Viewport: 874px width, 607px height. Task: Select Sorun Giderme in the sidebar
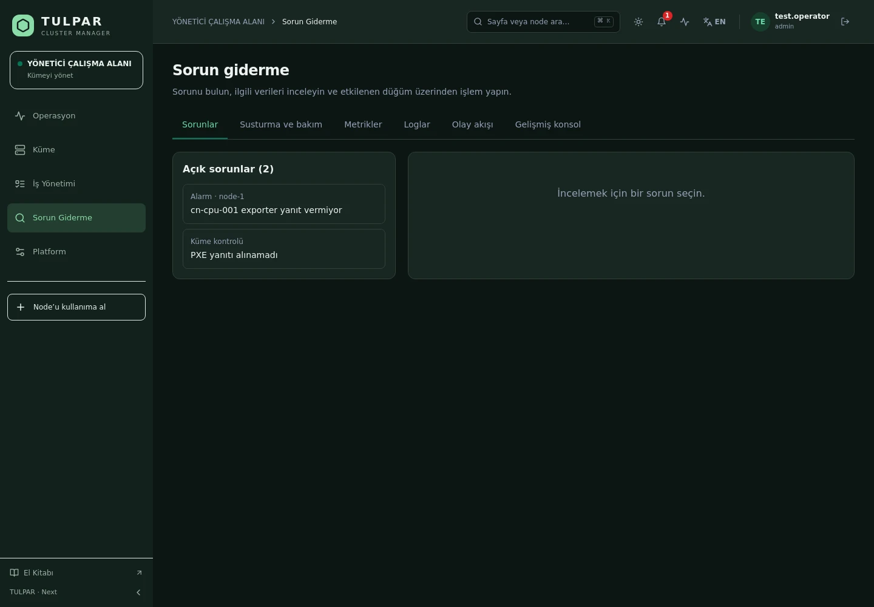[x=76, y=218]
